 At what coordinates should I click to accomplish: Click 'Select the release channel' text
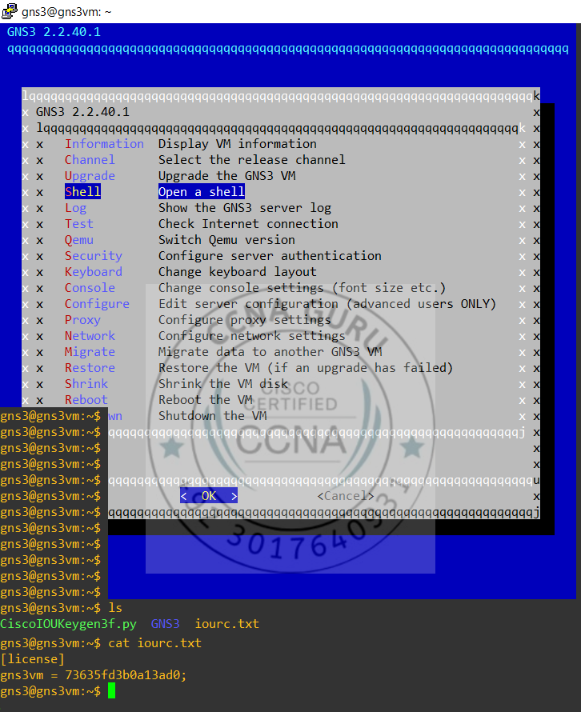tap(252, 160)
